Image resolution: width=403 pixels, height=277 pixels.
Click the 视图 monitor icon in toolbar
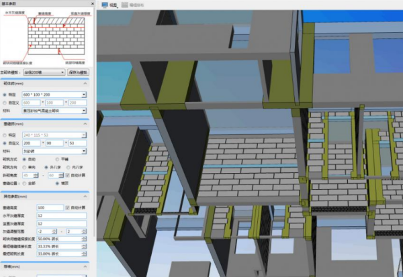pyautogui.click(x=105, y=5)
